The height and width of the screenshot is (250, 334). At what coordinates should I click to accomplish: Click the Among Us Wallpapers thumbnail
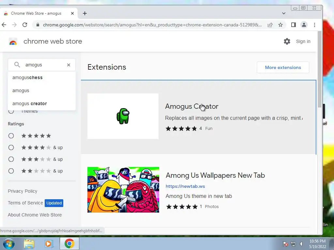click(x=123, y=190)
